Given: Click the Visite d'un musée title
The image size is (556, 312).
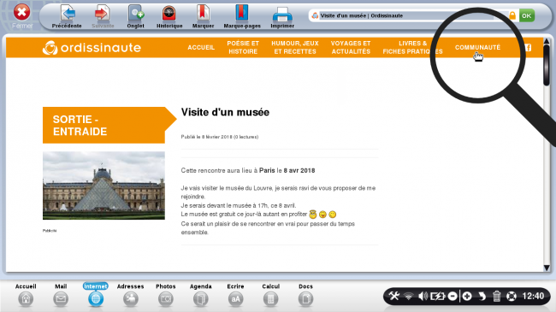Looking at the screenshot, I should (225, 112).
